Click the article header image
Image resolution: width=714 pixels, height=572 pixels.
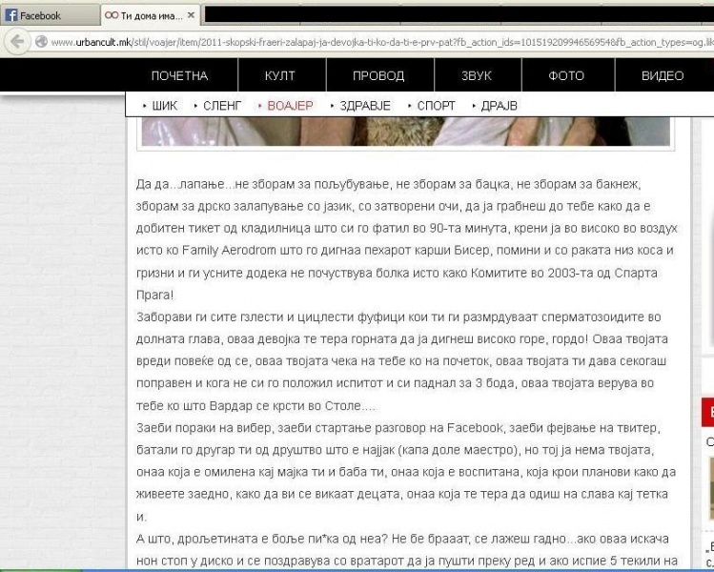click(405, 133)
